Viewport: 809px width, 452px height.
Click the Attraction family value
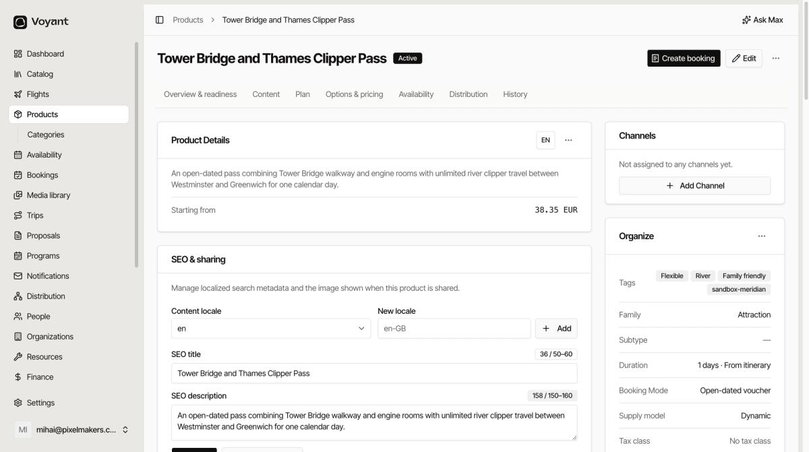pyautogui.click(x=754, y=315)
